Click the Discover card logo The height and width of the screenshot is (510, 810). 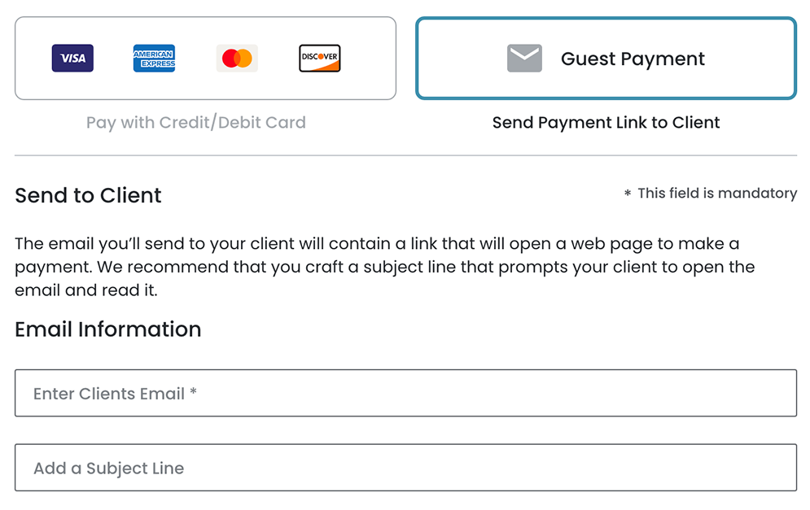point(320,59)
